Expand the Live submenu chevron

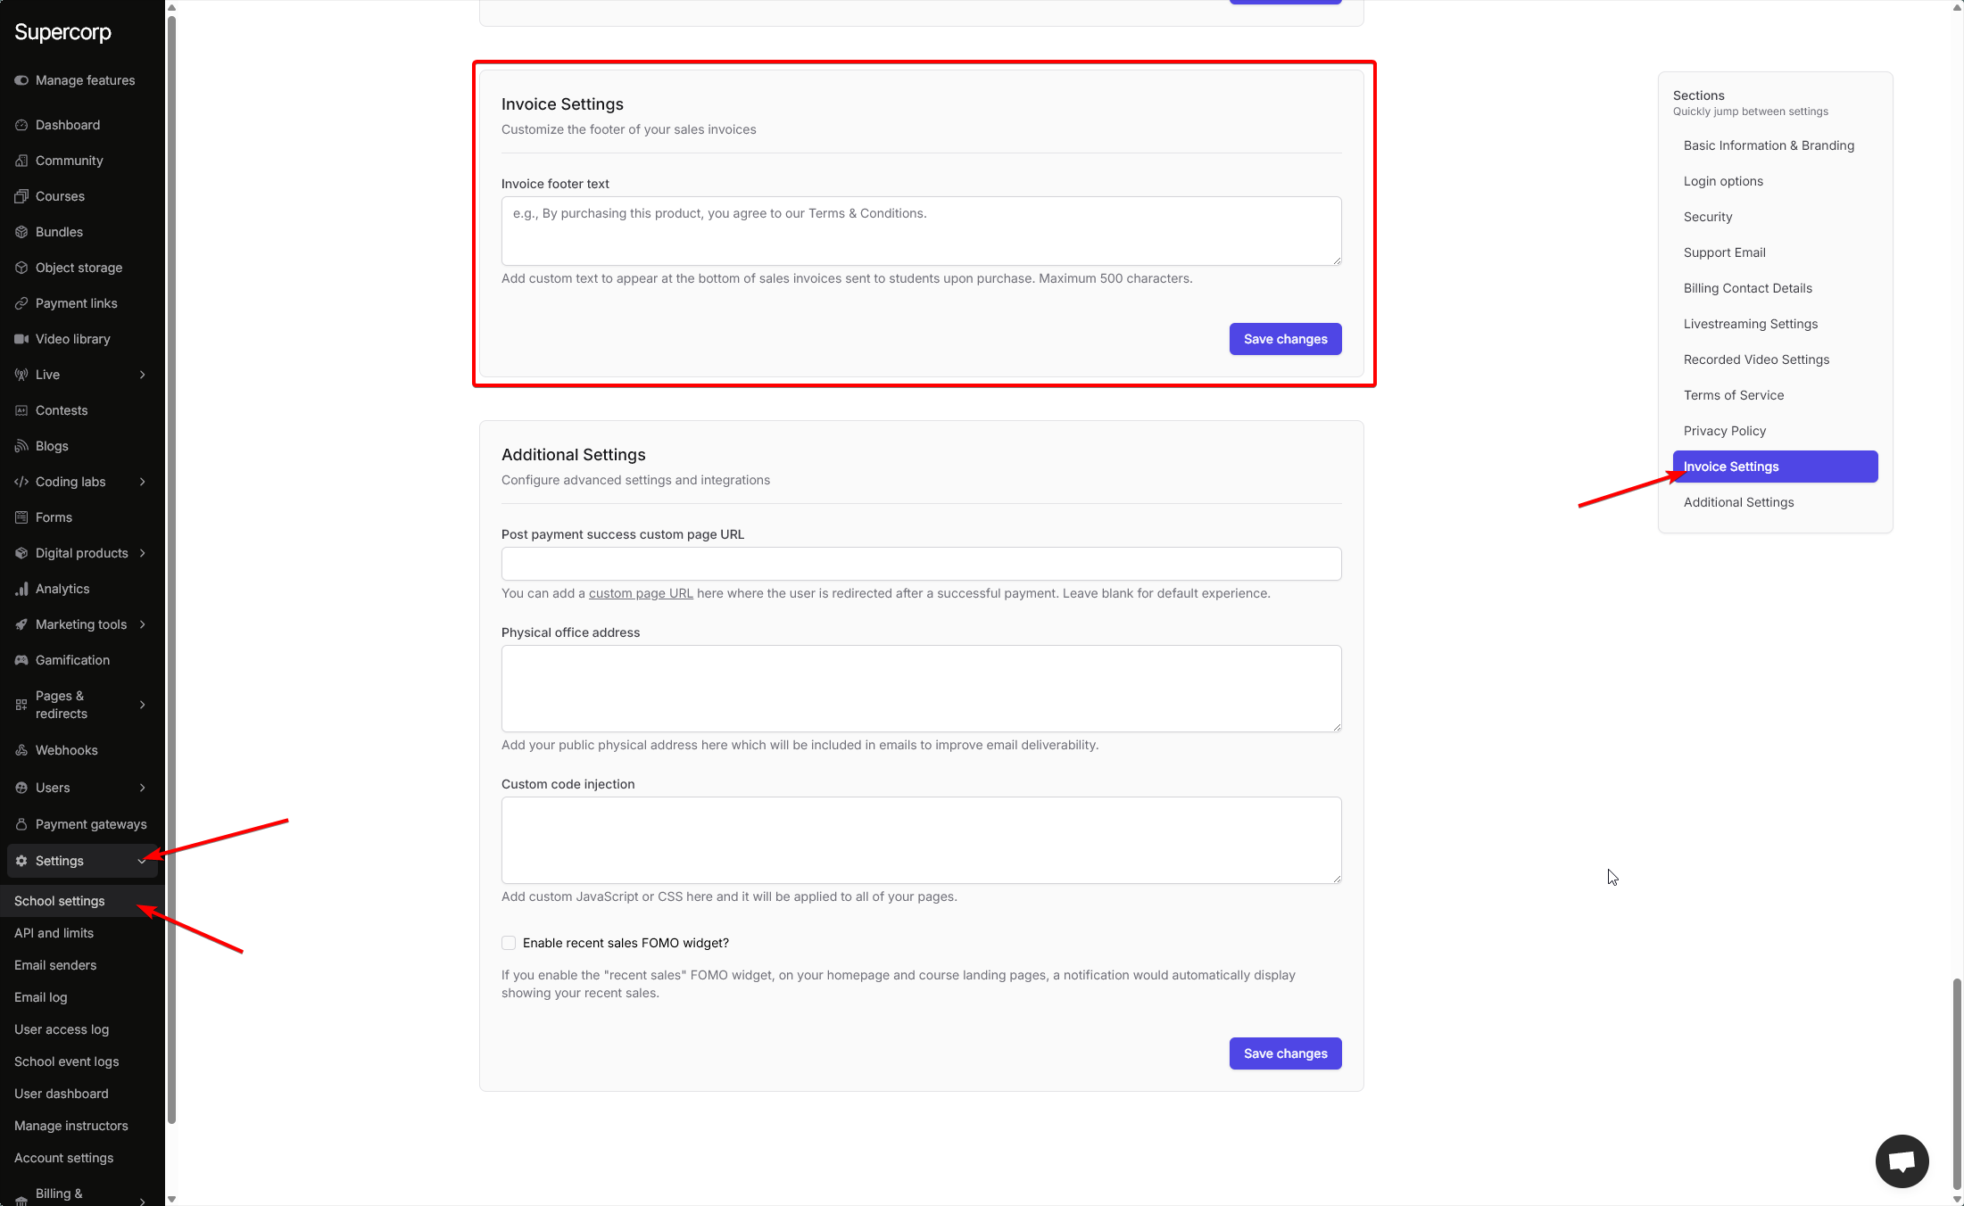(143, 375)
